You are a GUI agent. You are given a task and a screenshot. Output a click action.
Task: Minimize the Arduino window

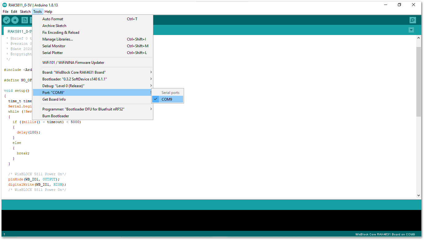(385, 5)
